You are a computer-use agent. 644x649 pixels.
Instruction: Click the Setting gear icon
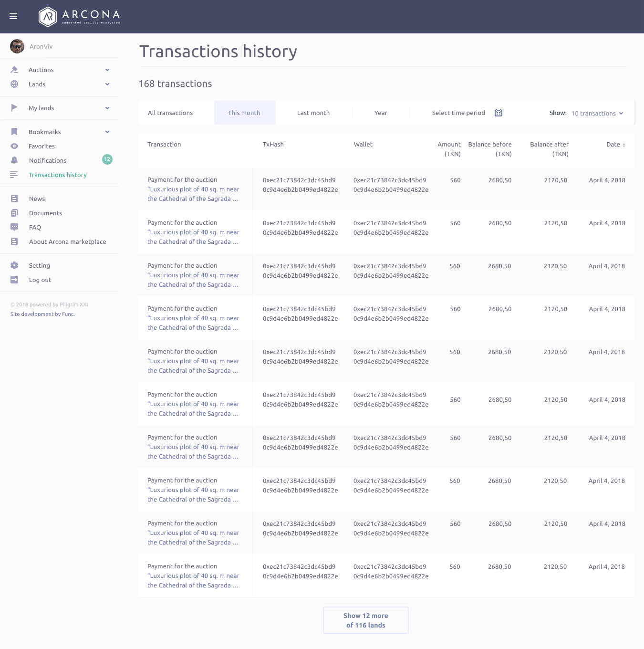(x=14, y=265)
